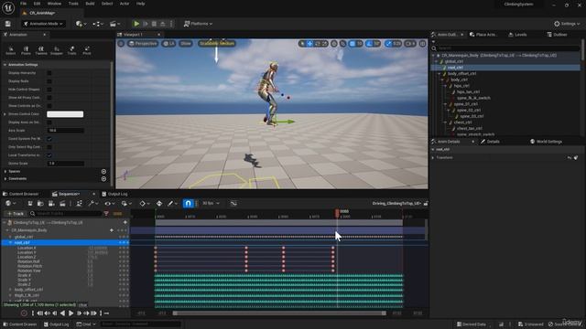This screenshot has width=586, height=329.
Task: Disable Local Transforms checkbox
Action: click(49, 155)
